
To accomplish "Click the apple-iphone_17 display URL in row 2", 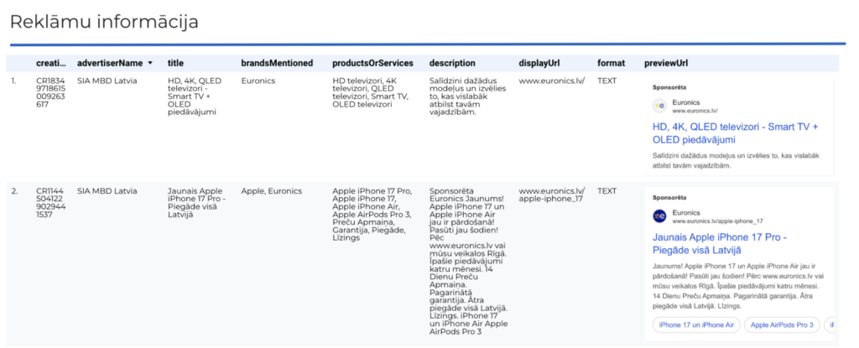I will [551, 195].
